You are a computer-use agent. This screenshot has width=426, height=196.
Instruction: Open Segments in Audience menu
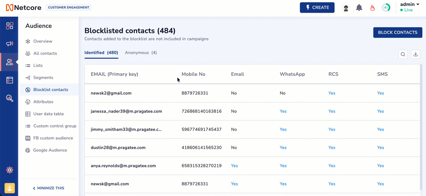click(x=43, y=77)
